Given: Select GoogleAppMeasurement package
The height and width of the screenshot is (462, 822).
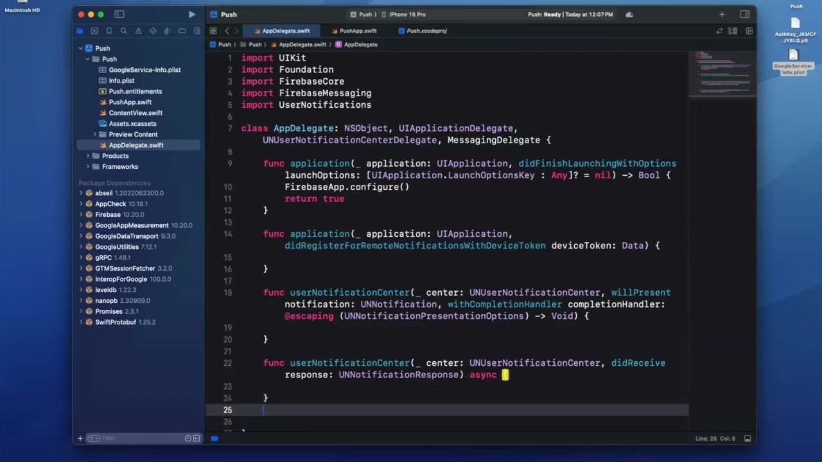Looking at the screenshot, I should (x=139, y=225).
